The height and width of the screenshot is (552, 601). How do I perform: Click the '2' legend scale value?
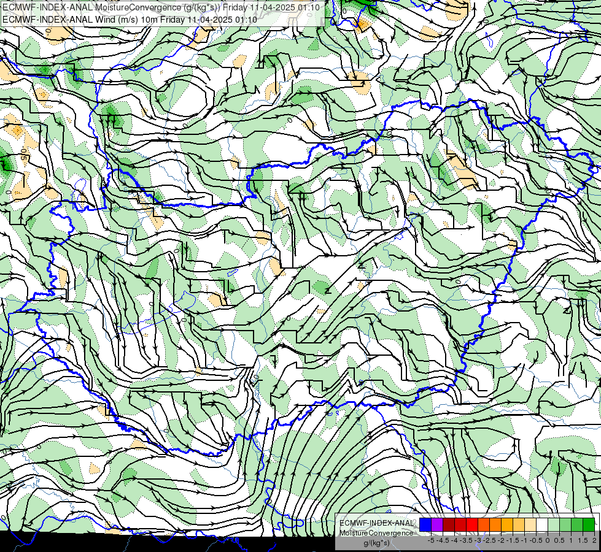tap(594, 540)
